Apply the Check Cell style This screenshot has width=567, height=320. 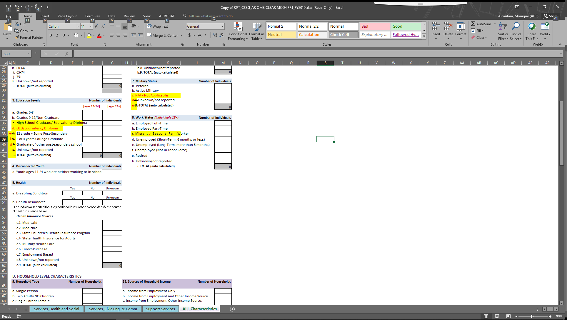(x=343, y=35)
